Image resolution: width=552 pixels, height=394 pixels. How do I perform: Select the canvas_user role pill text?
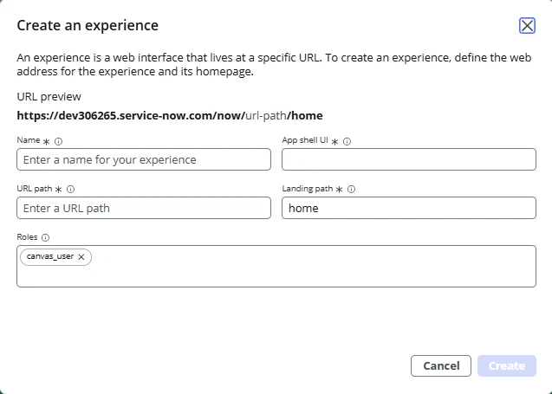[x=50, y=257]
